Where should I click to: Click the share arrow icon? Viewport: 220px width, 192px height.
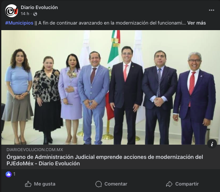pos(169,184)
